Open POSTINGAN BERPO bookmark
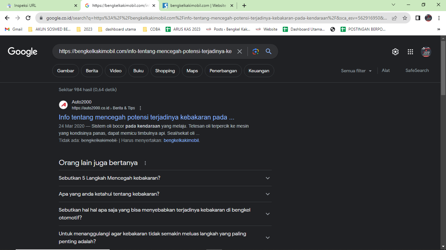The image size is (446, 250). [363, 29]
